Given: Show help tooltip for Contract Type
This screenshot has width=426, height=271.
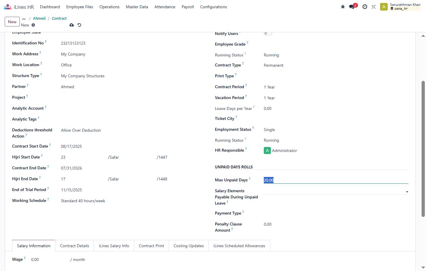Looking at the screenshot, I should 243,63.
